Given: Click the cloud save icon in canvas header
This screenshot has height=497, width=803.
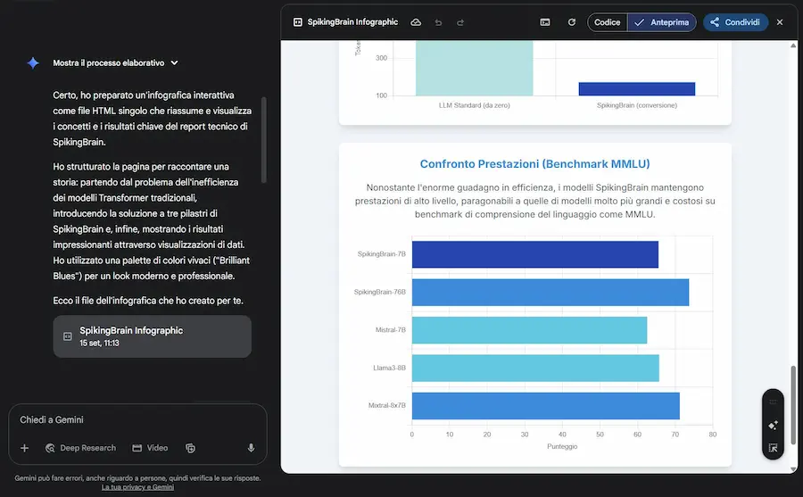Looking at the screenshot, I should (x=416, y=22).
